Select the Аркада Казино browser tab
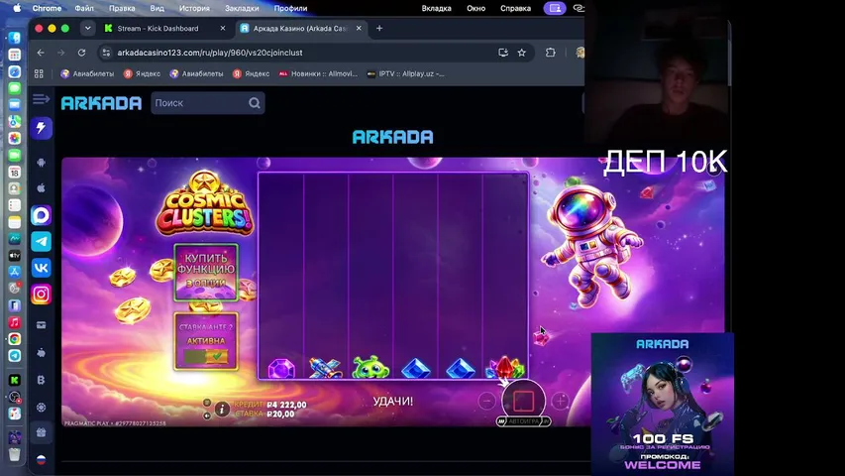This screenshot has width=845, height=476. click(301, 28)
